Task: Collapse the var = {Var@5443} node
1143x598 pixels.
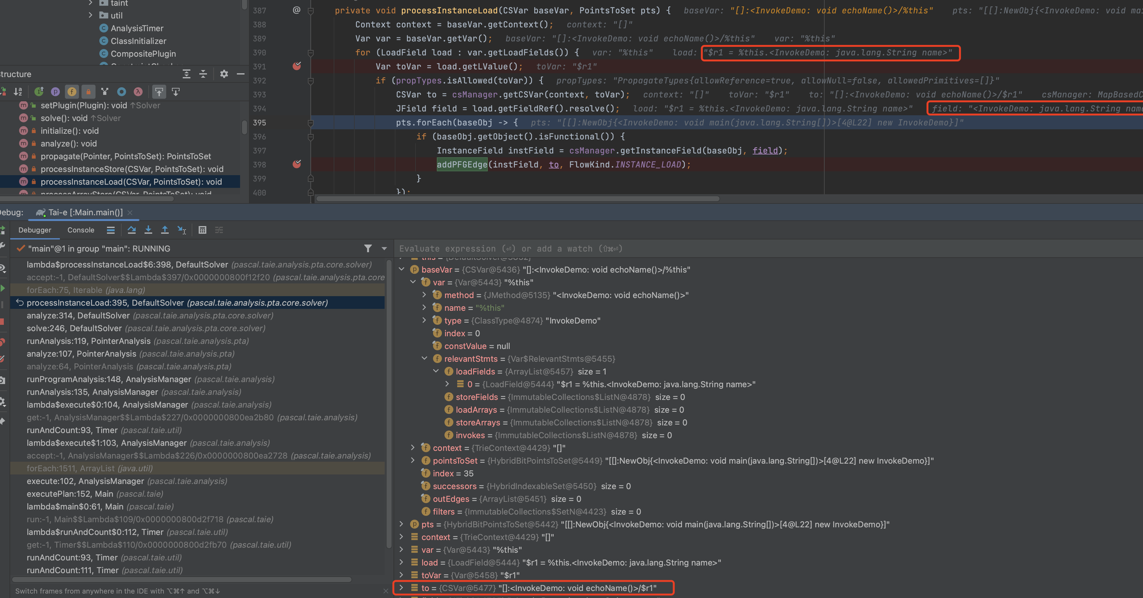Action: point(413,282)
